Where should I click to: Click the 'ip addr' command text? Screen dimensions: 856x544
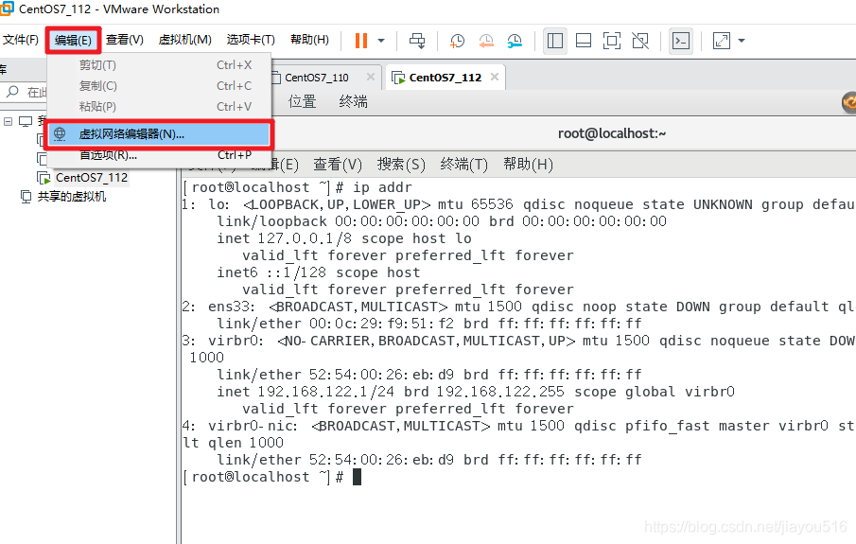382,187
